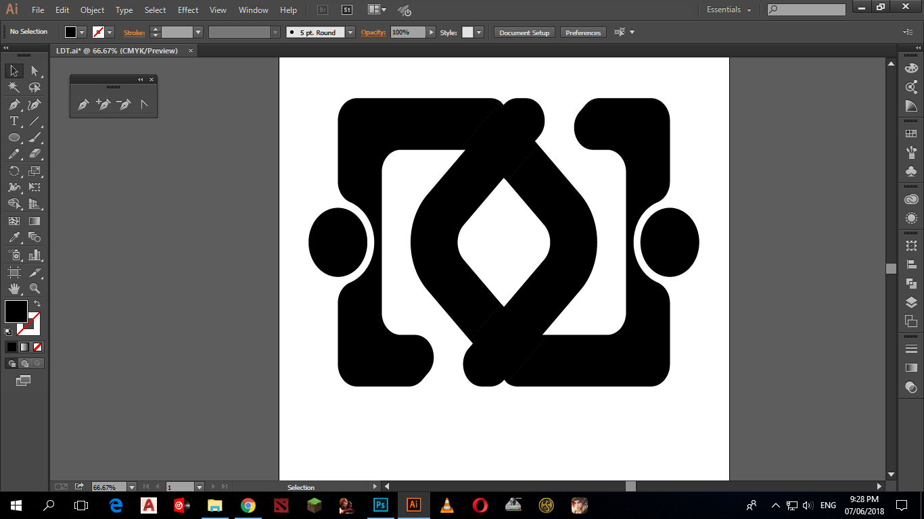Select the Ellipse tool
The image size is (924, 519).
[14, 138]
